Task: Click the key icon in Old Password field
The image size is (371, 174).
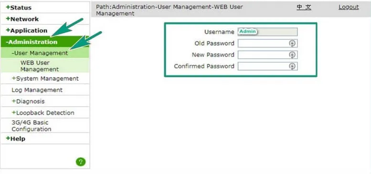Action: tap(292, 43)
